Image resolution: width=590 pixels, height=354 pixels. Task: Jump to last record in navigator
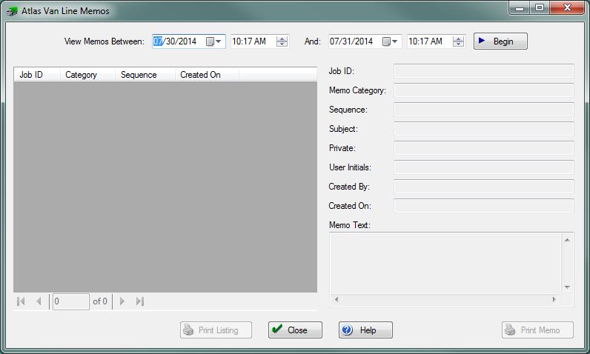pyautogui.click(x=140, y=301)
